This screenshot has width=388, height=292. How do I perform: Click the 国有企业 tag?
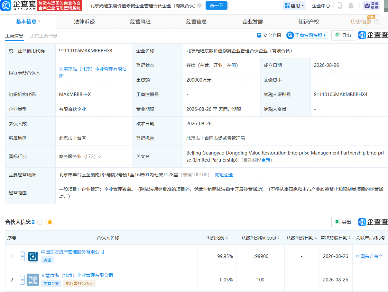pos(51,283)
